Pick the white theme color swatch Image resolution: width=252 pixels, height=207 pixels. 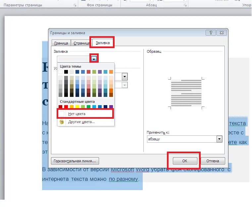pyautogui.click(x=60, y=72)
